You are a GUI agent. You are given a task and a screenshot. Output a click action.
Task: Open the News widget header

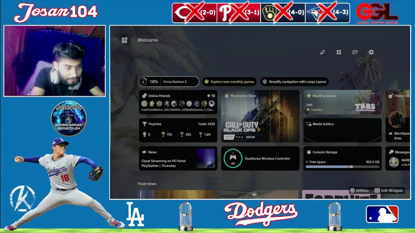point(150,152)
